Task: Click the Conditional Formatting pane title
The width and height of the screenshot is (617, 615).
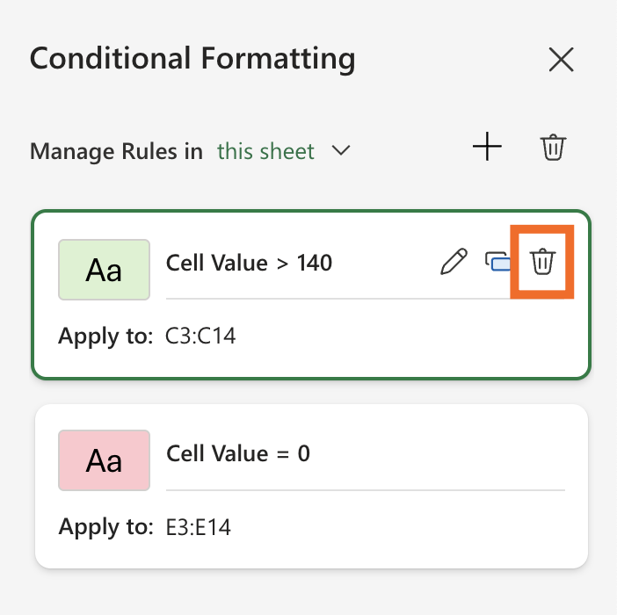Action: click(192, 59)
